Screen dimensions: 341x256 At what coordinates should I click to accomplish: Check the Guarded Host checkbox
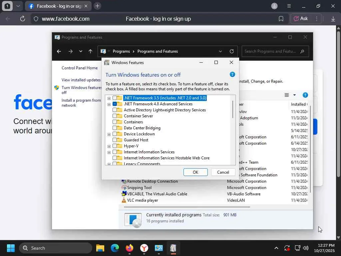(x=115, y=140)
